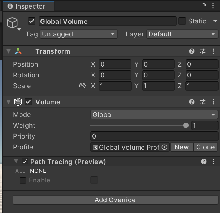
Task: Click the GameObject cube icon selector
Action: pyautogui.click(x=12, y=23)
